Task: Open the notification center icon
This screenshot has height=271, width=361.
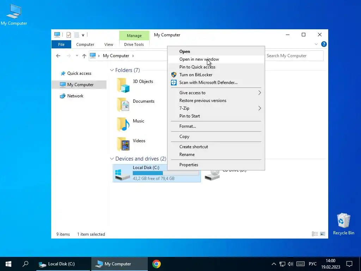Action: coord(349,264)
